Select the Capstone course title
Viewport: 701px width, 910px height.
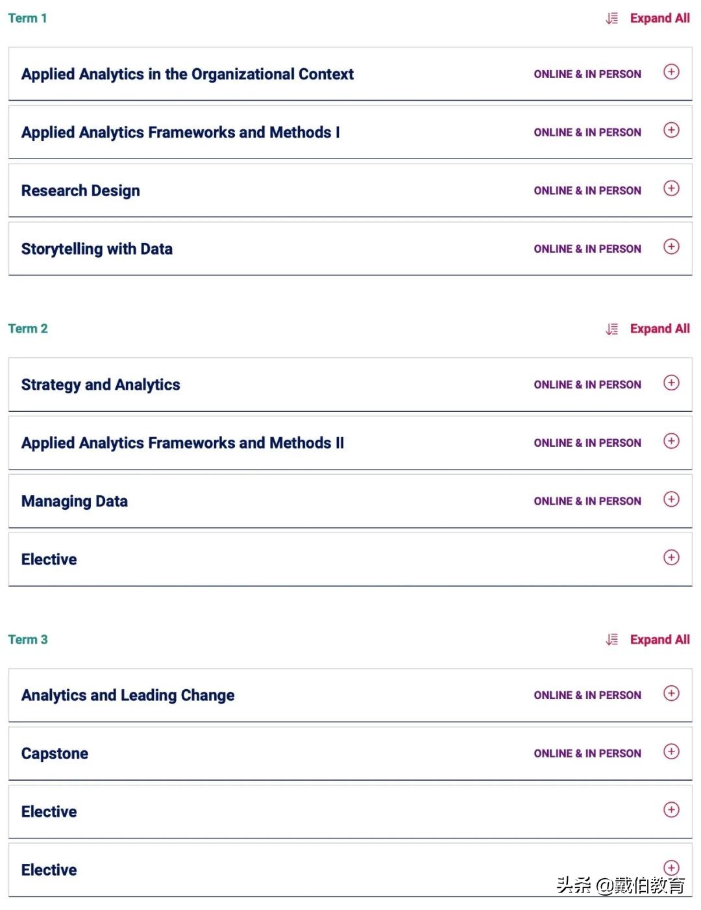[55, 754]
